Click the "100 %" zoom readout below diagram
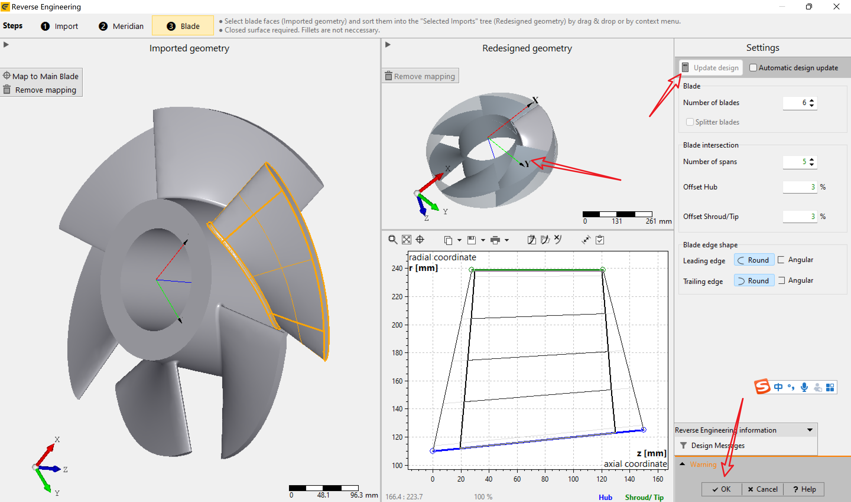This screenshot has width=851, height=502. click(x=483, y=497)
